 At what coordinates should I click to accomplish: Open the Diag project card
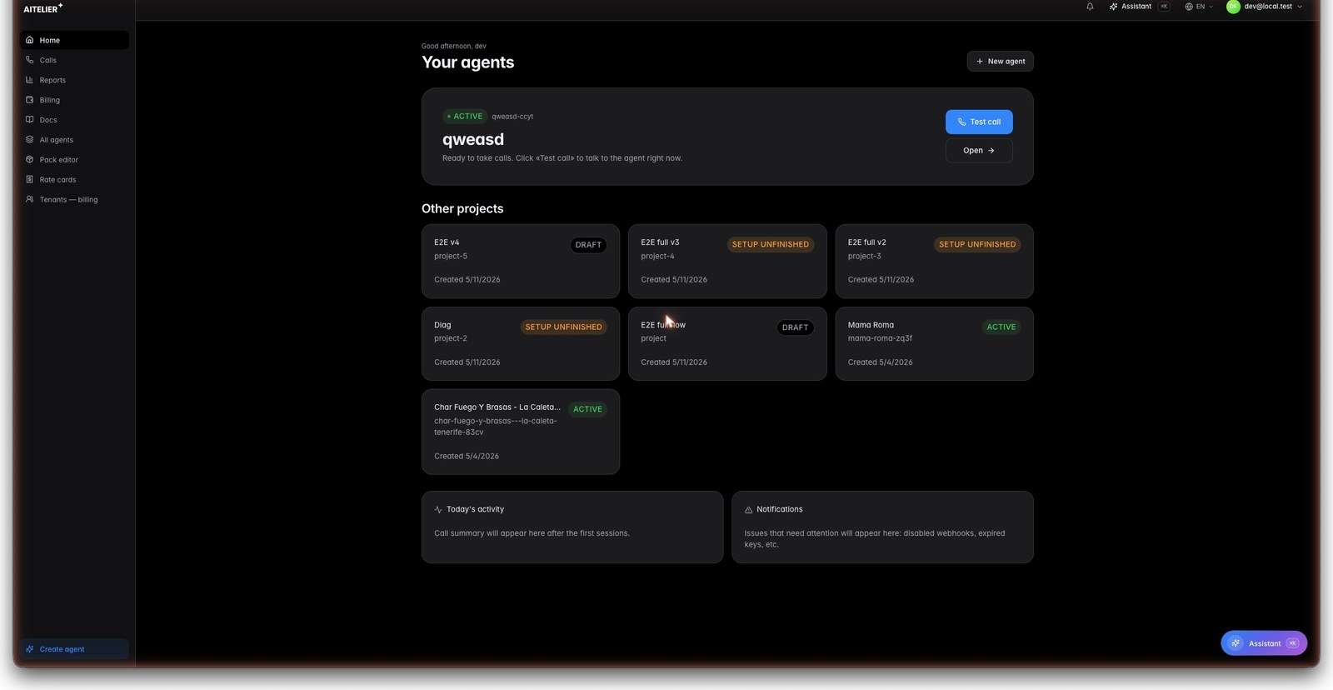pos(521,343)
